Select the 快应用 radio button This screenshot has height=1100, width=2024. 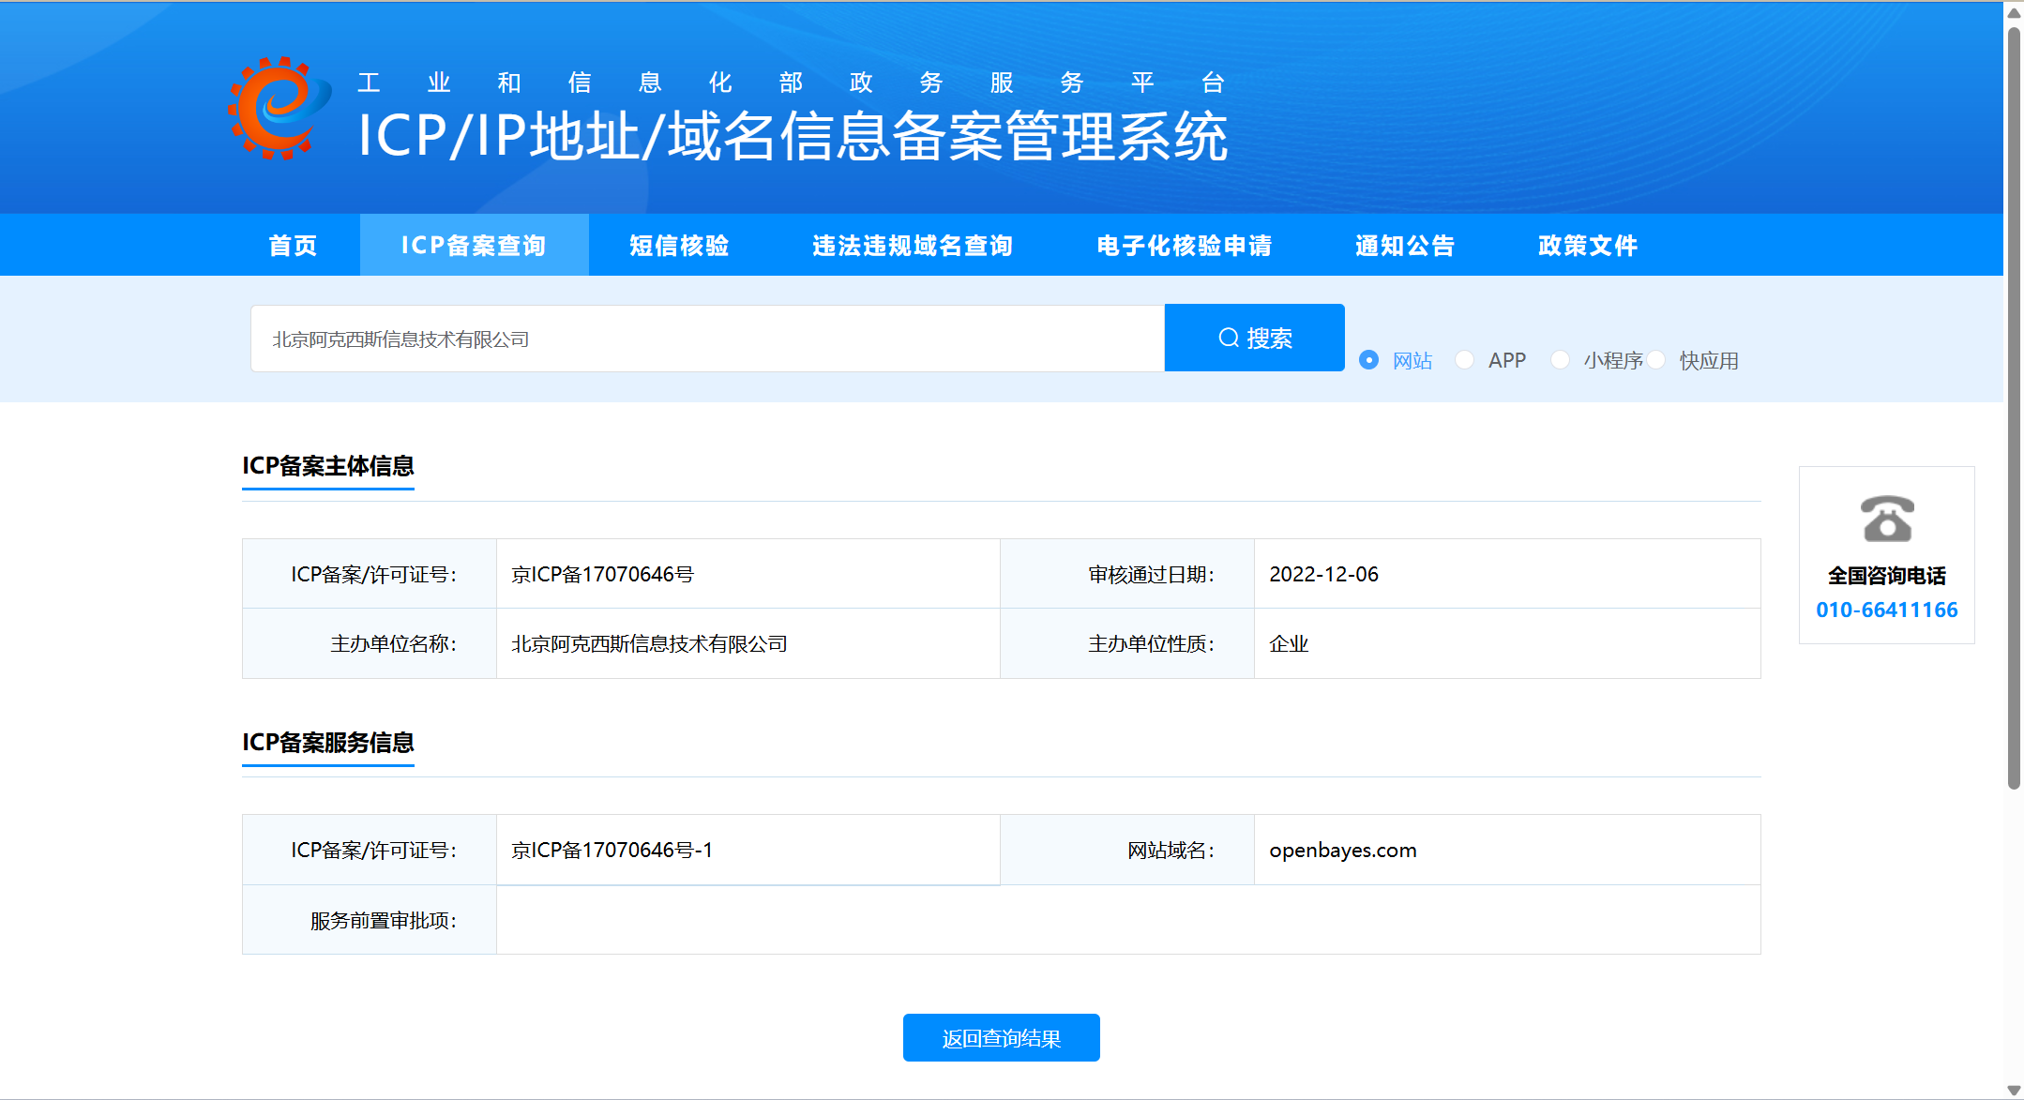[x=1656, y=360]
